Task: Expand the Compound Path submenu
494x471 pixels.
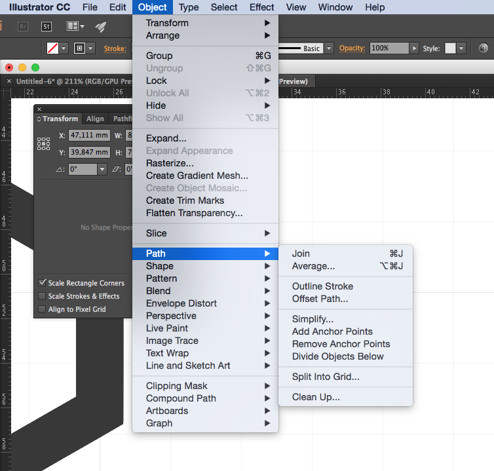Action: point(206,398)
